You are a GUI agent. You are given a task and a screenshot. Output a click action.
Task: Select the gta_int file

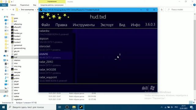click(x=17, y=51)
